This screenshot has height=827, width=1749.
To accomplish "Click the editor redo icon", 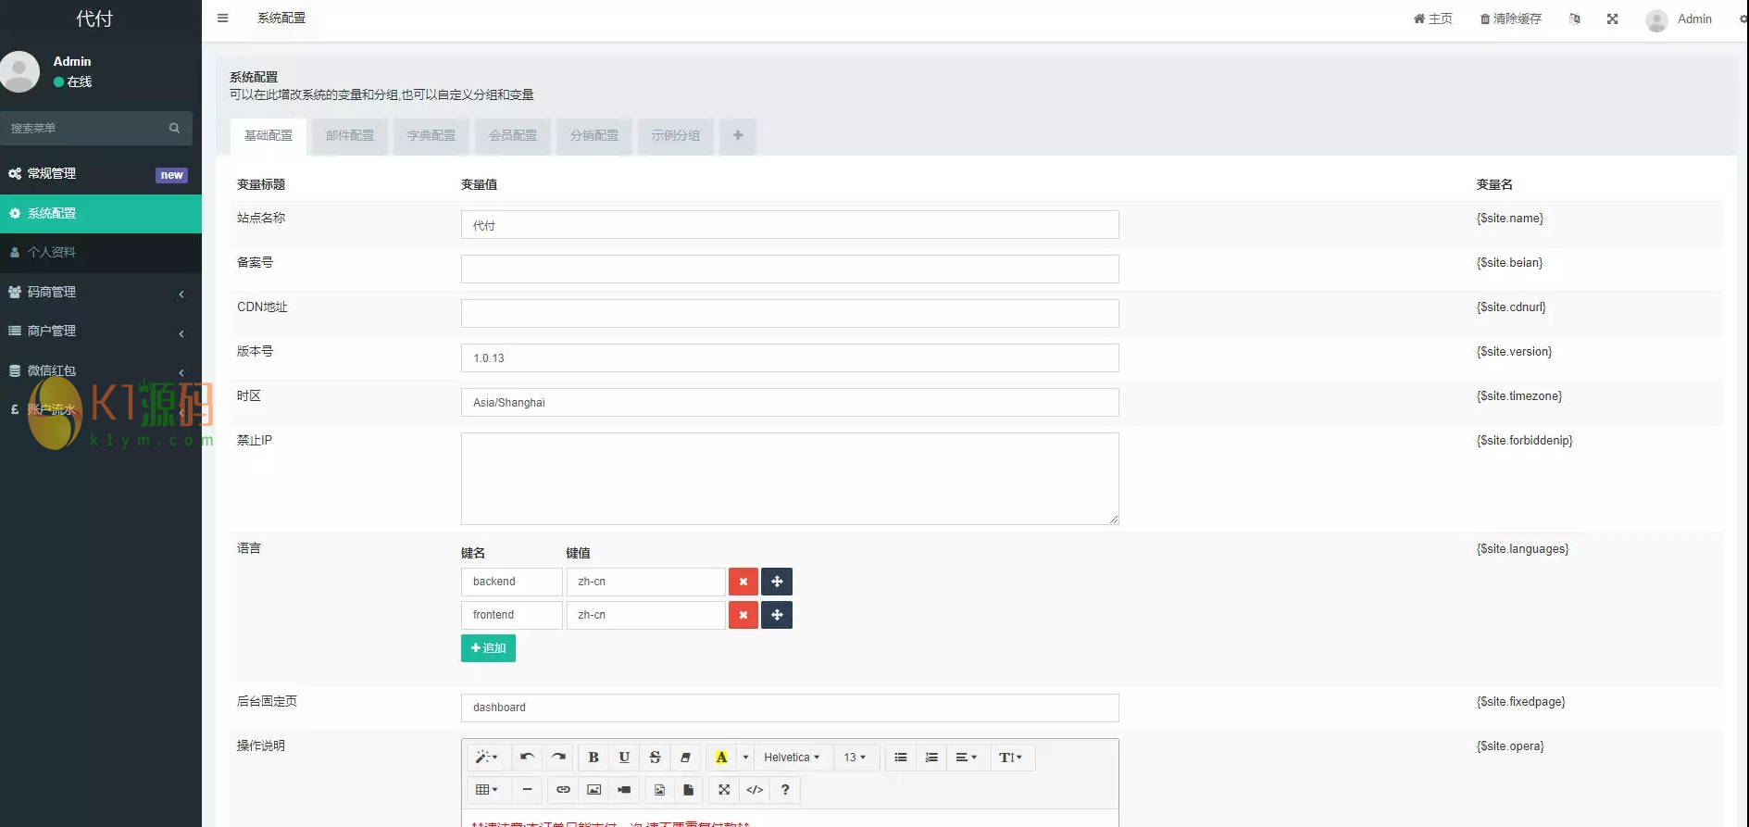I will pyautogui.click(x=558, y=758).
